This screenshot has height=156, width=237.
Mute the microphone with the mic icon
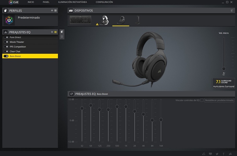pos(224,74)
